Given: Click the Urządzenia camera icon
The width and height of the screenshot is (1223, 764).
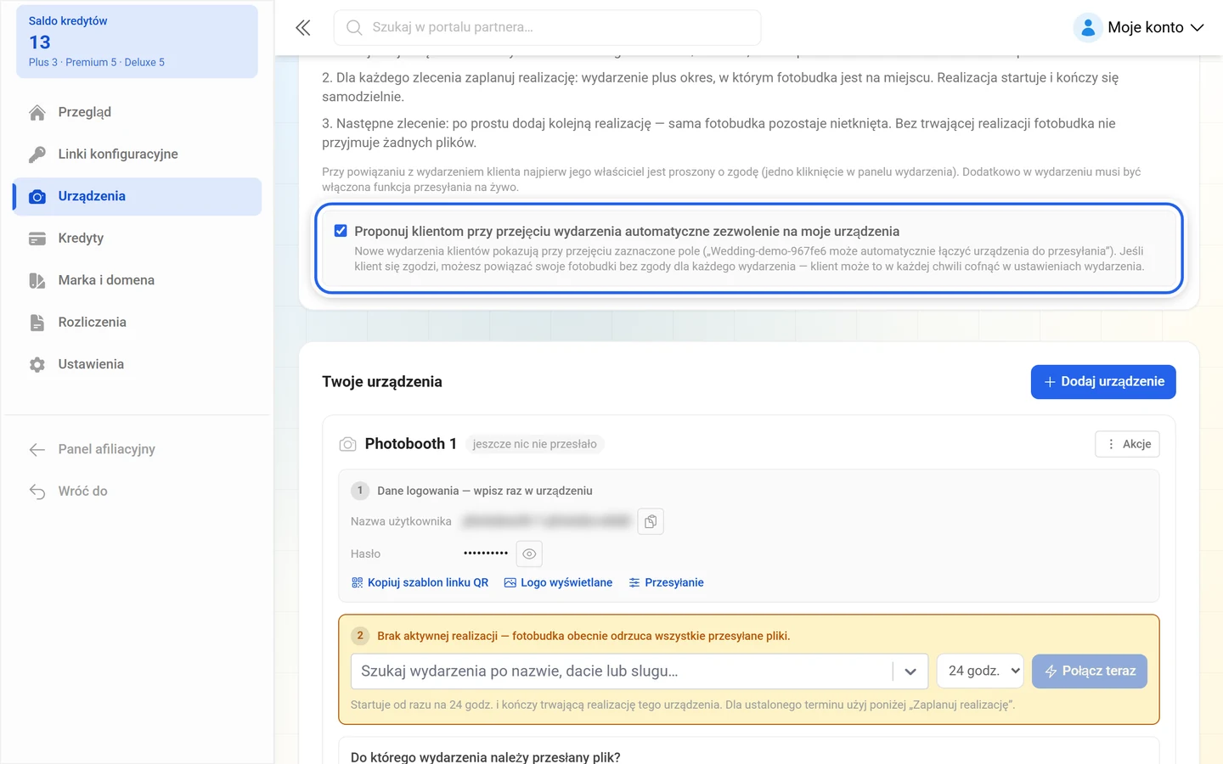Looking at the screenshot, I should [37, 196].
